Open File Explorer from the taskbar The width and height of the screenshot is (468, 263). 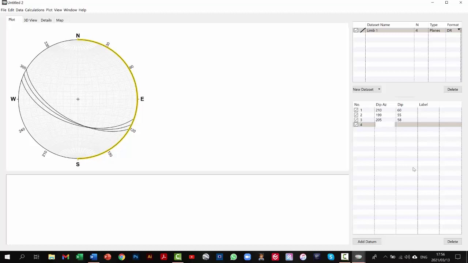52,257
